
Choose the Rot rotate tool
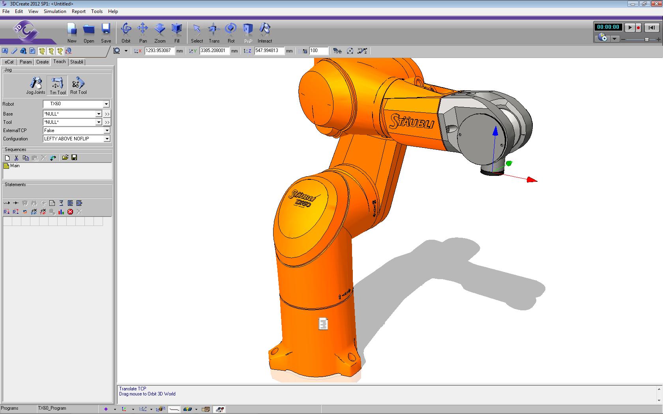coord(231,32)
